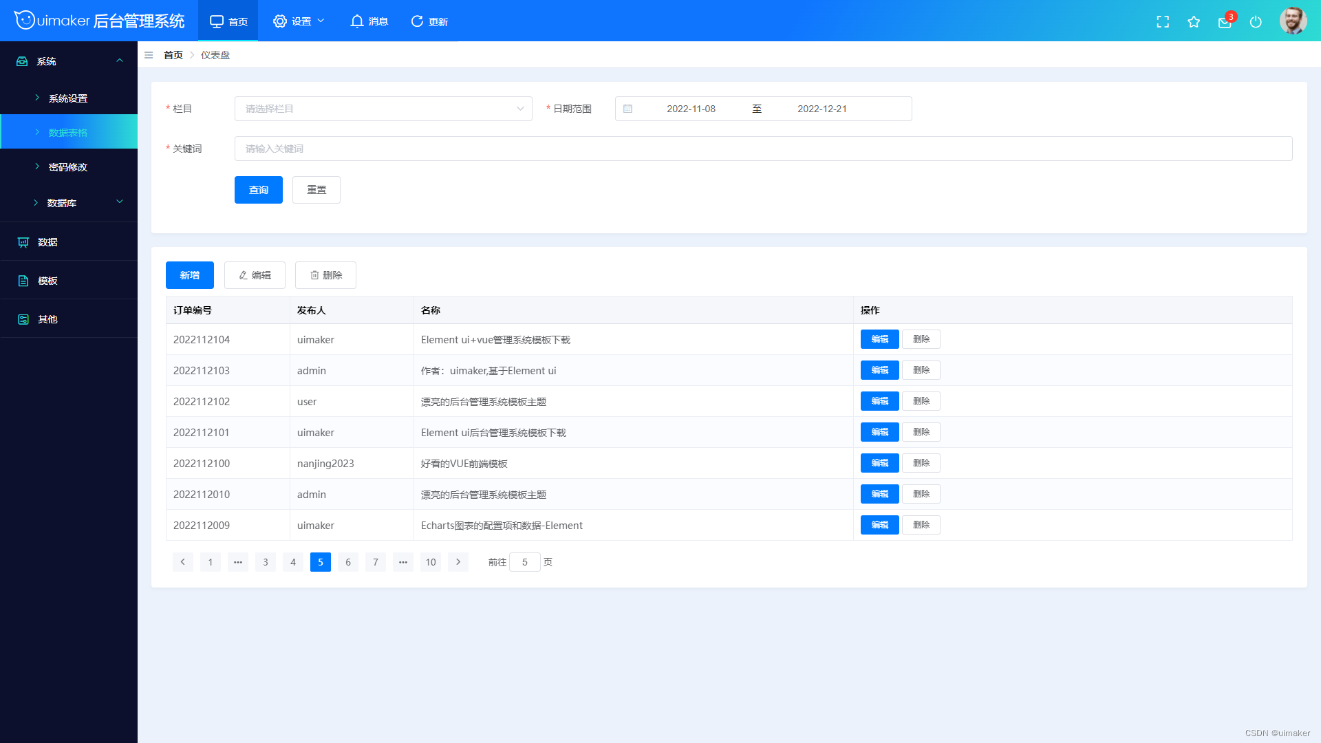Toggle sidebar with the hamburger icon

[x=149, y=55]
